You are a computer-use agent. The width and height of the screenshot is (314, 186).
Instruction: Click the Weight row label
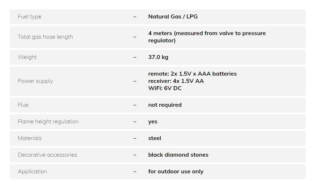(x=27, y=57)
